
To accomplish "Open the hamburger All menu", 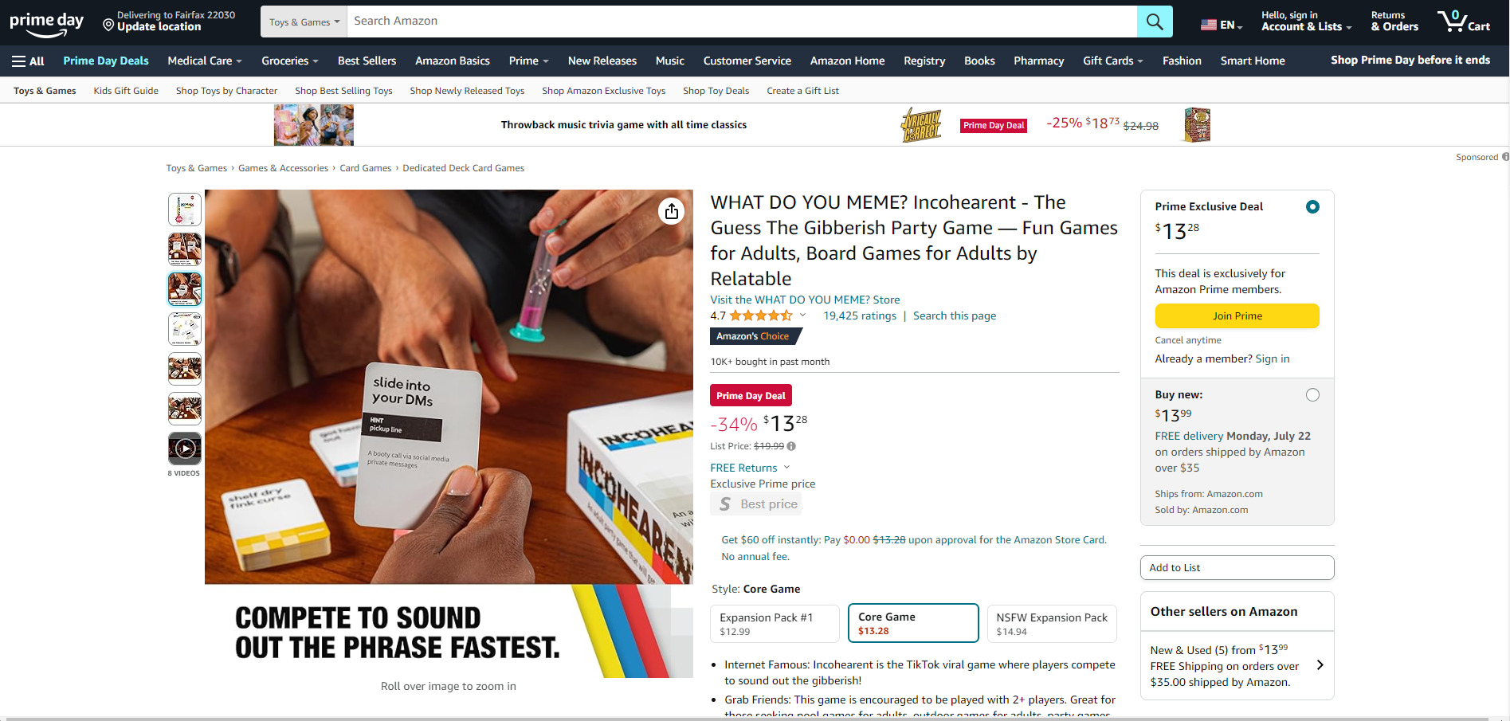I will 28,61.
